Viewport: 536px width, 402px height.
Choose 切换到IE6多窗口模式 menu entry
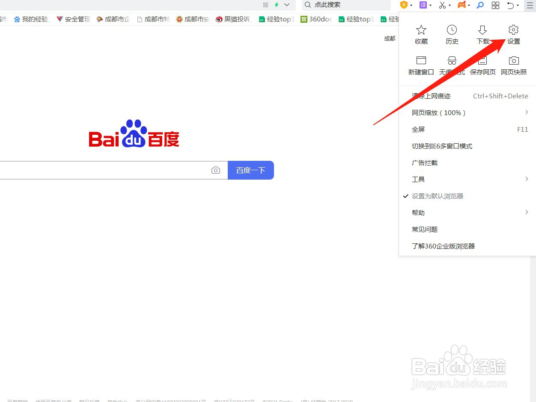[441, 146]
